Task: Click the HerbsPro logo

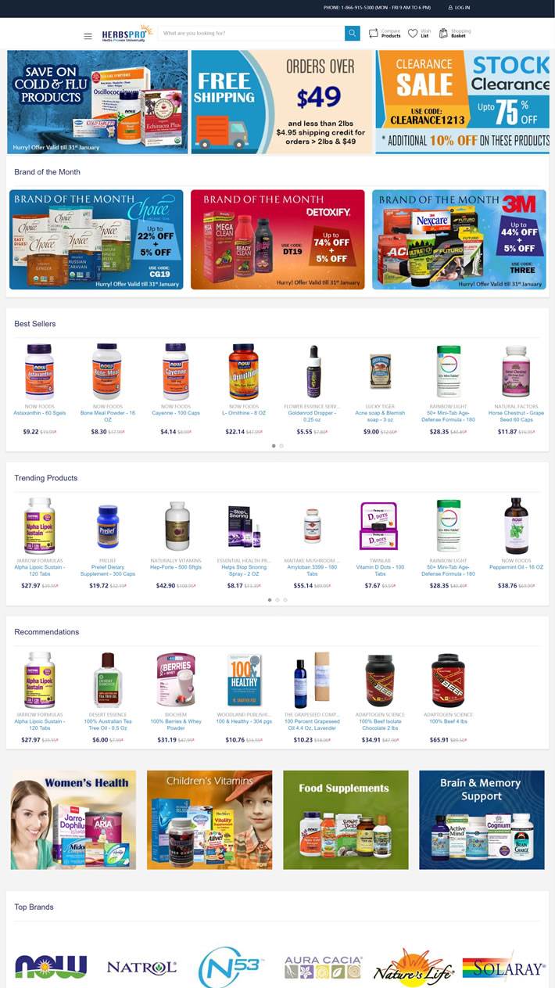Action: [125, 34]
